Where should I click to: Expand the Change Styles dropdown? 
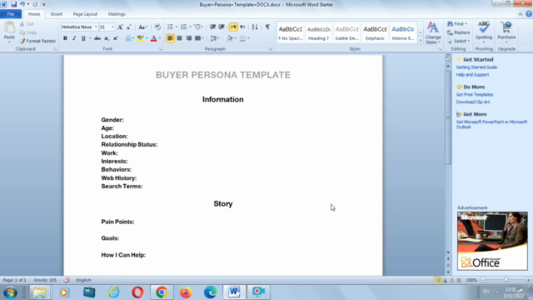(433, 32)
